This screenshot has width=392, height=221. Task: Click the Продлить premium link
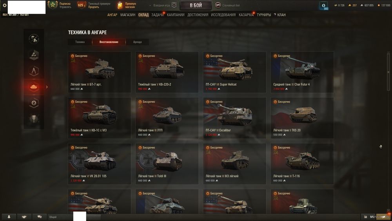[94, 7]
